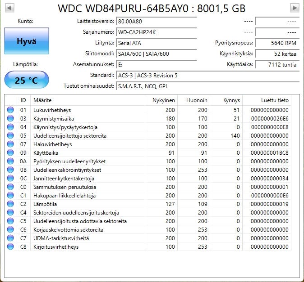Click status orb for Korjauskelvottomia sektoreita row

coord(10,229)
